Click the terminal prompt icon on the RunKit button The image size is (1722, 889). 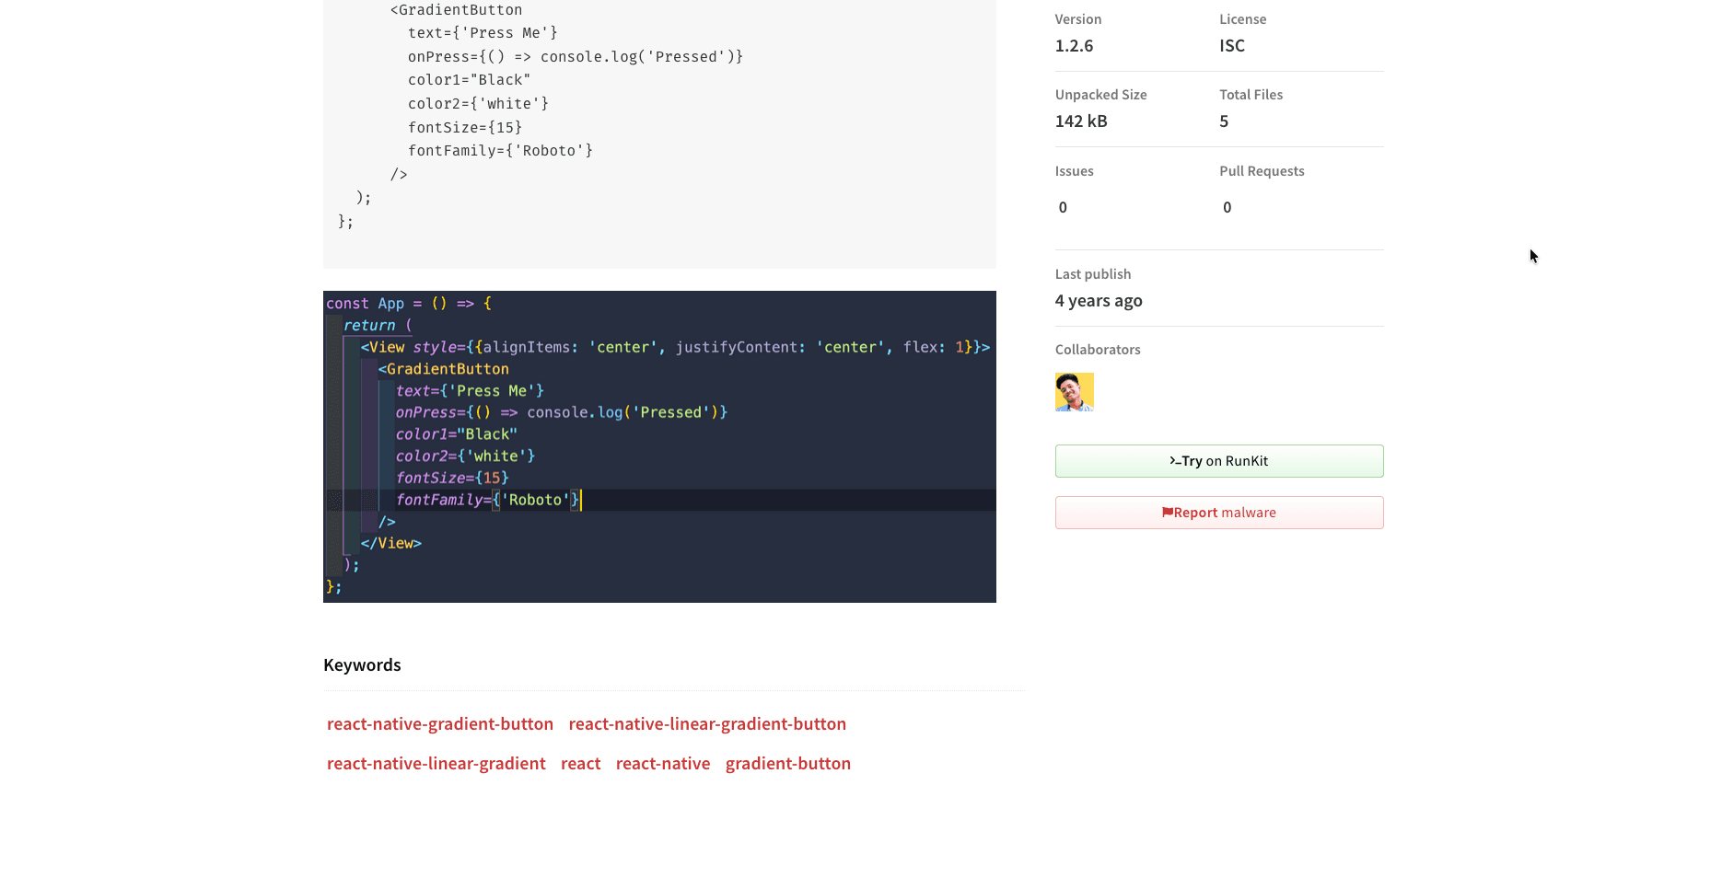pos(1172,460)
